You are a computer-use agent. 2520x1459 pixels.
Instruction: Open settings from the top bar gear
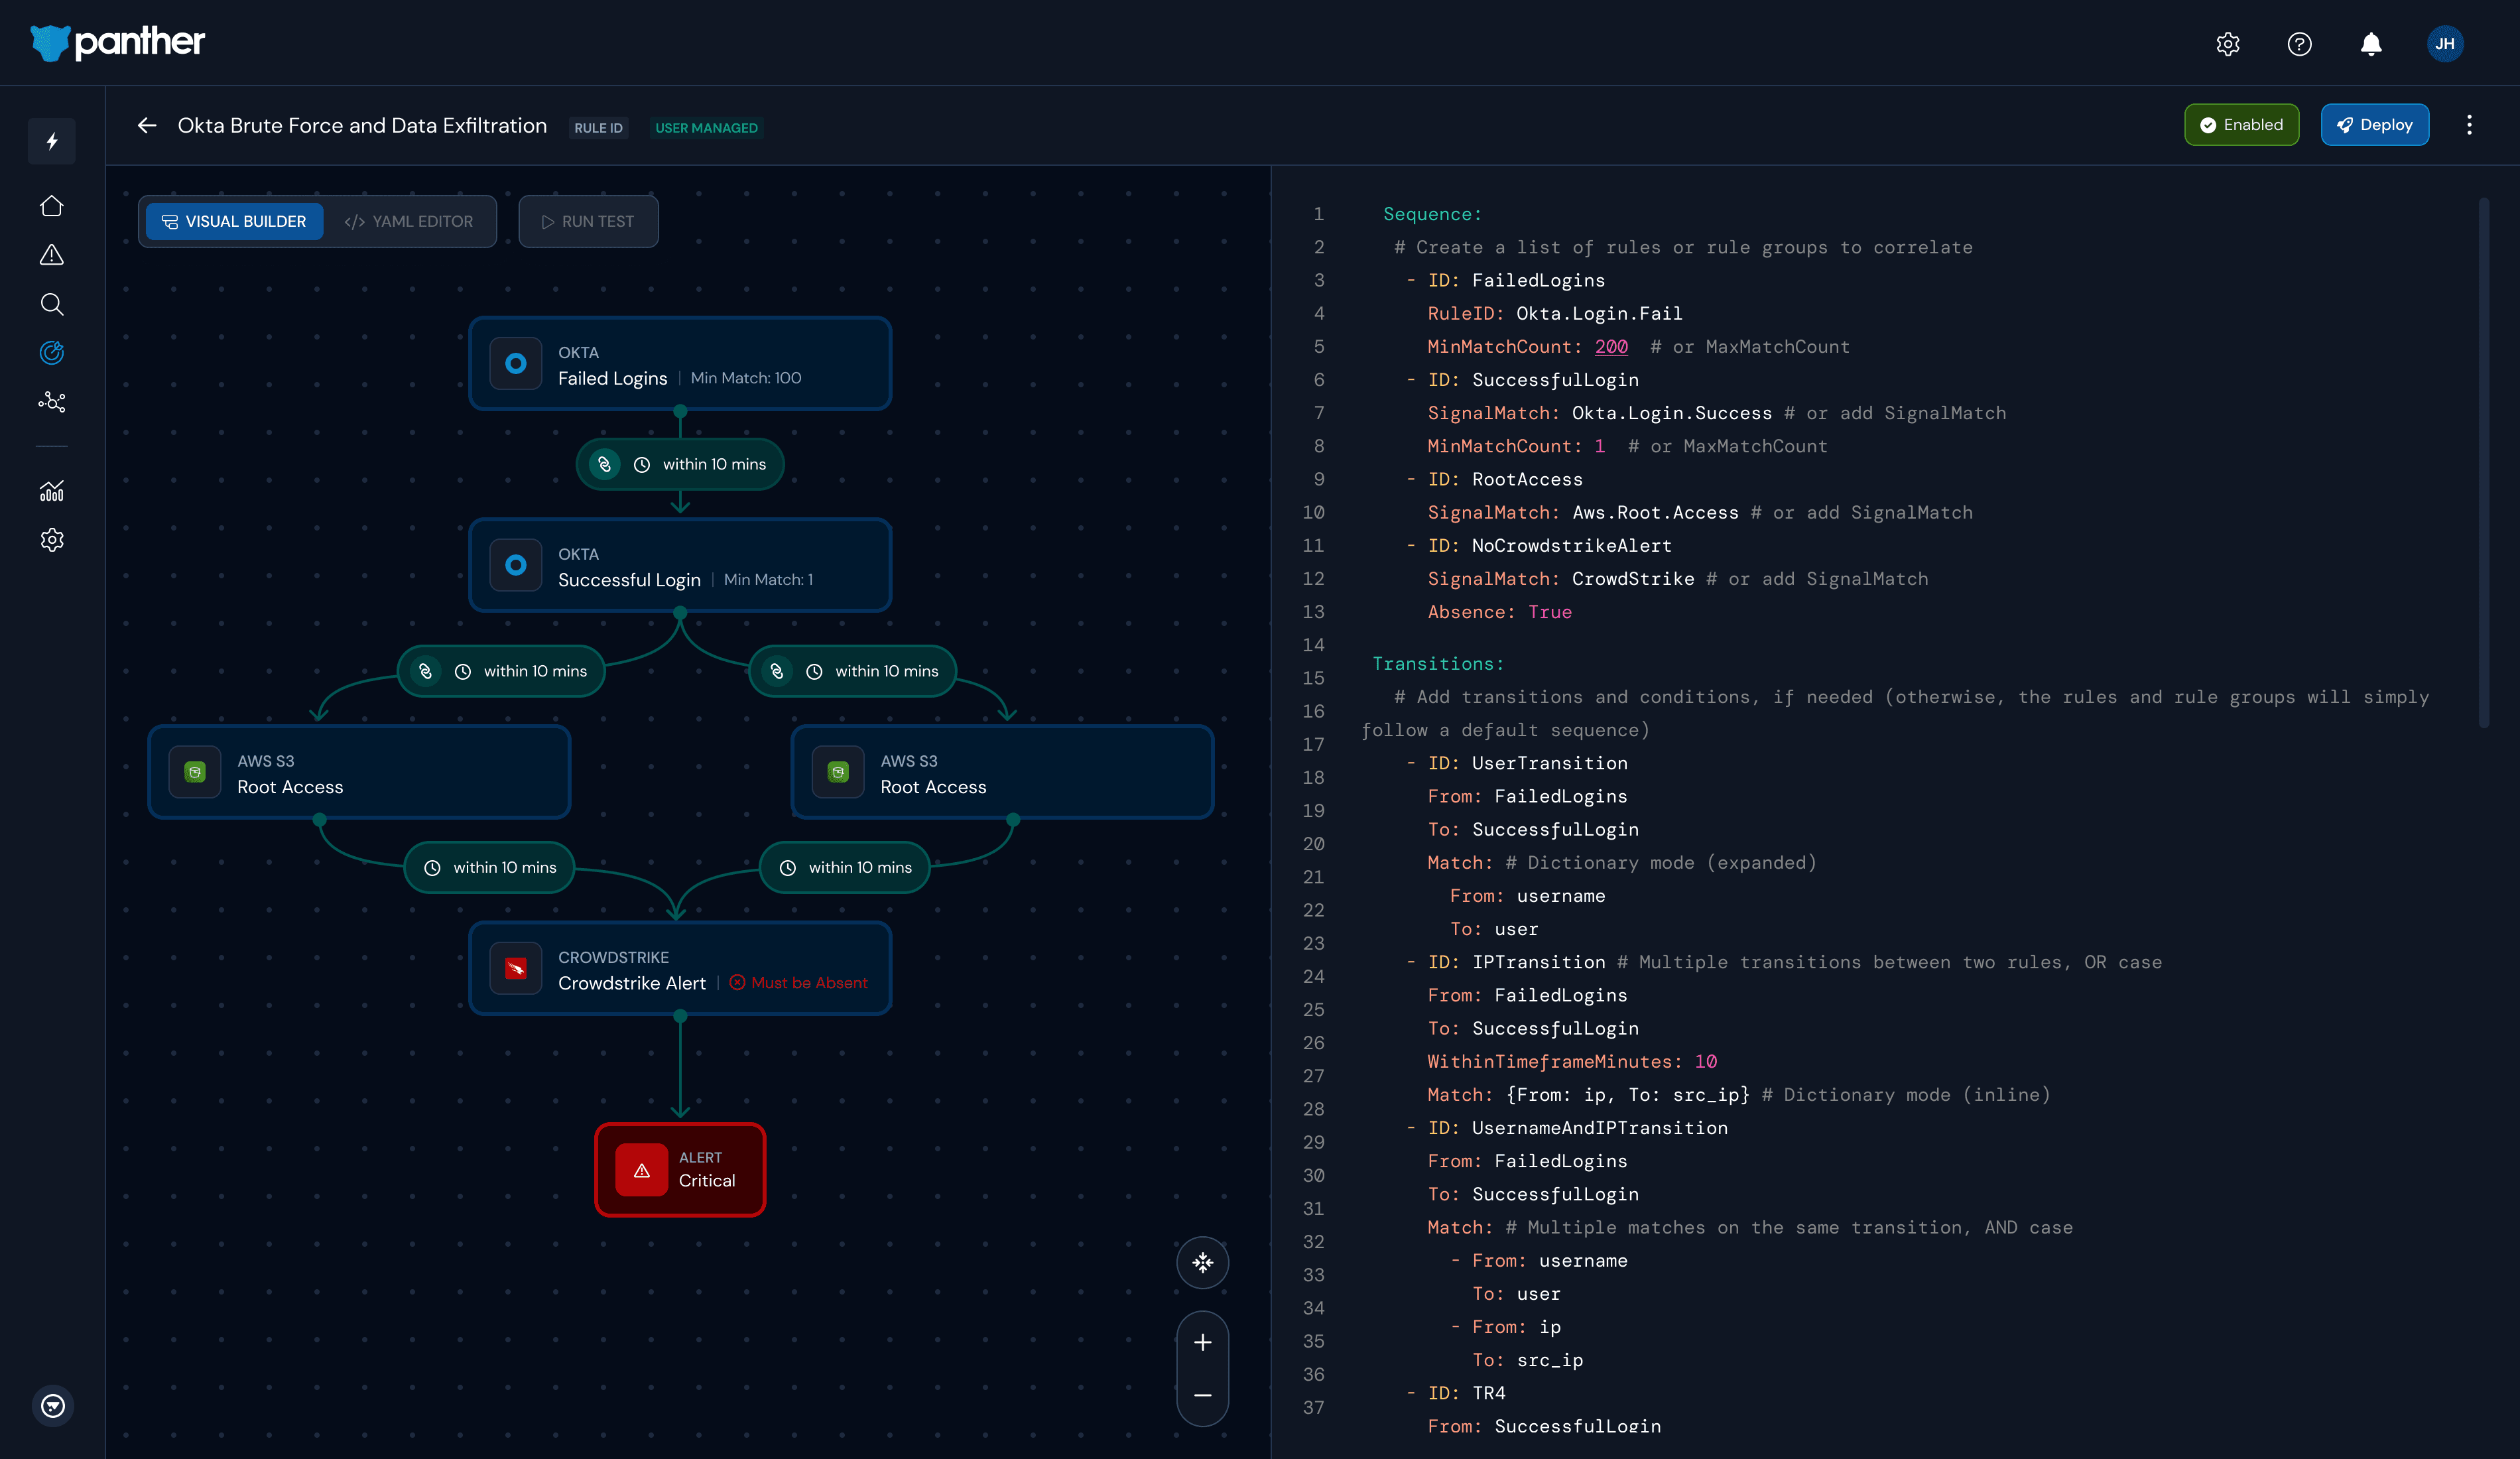tap(2228, 44)
